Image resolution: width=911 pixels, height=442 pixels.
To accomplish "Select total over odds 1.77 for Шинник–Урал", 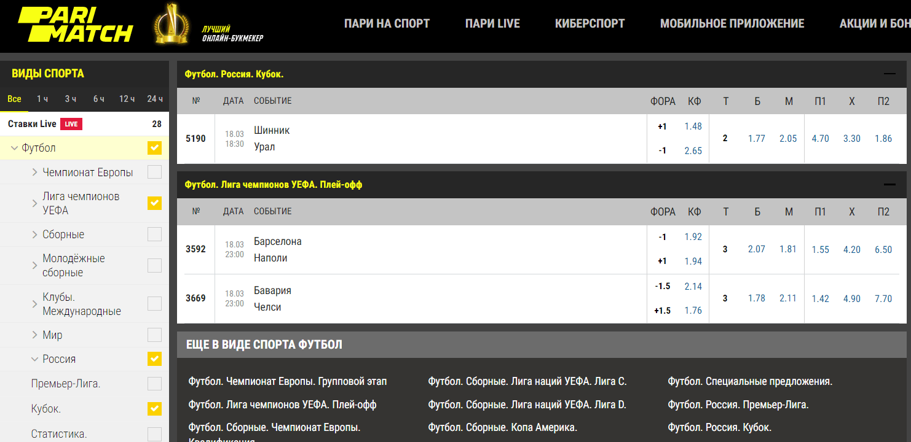I will coord(757,139).
